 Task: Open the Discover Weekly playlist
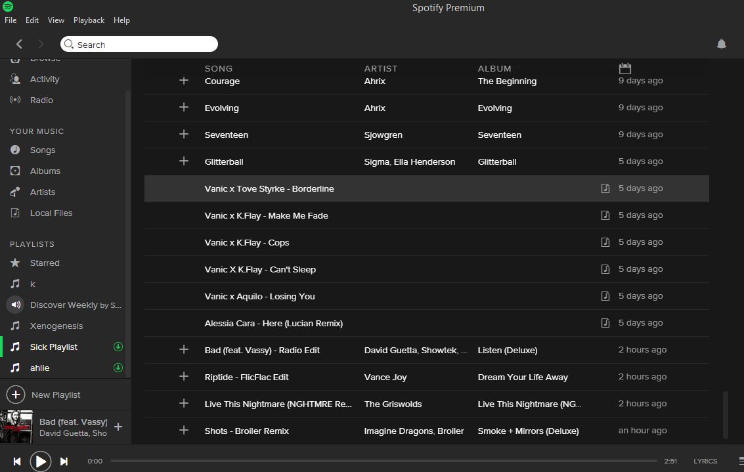pos(76,305)
